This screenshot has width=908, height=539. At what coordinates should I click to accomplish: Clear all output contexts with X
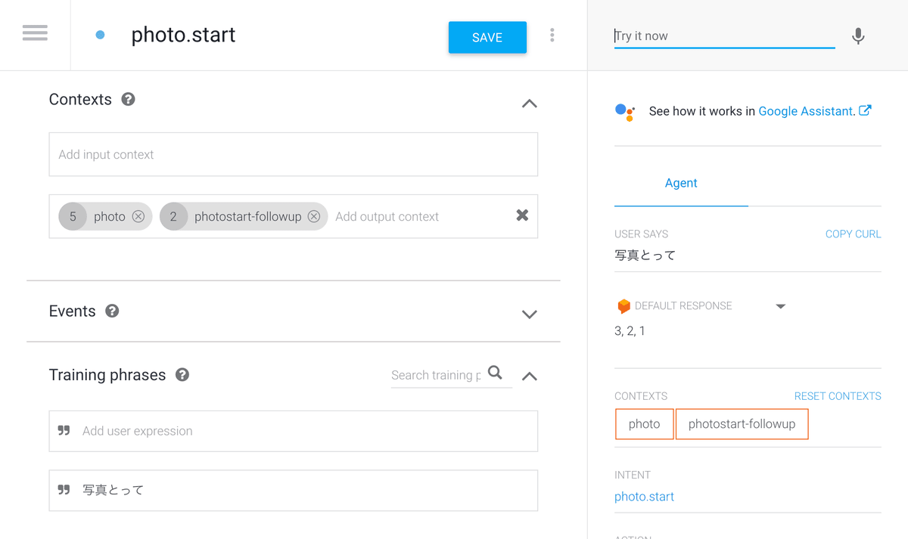click(522, 215)
